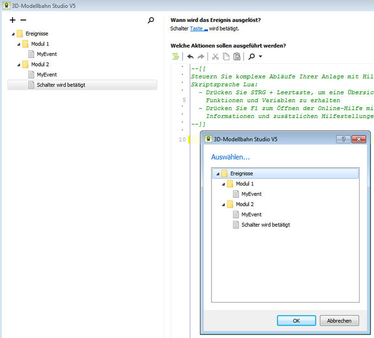
Task: Select Modul 2 label in dialog tree
Action: [x=245, y=204]
